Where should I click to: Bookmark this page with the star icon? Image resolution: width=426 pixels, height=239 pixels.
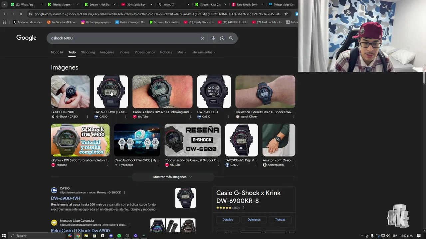286,14
